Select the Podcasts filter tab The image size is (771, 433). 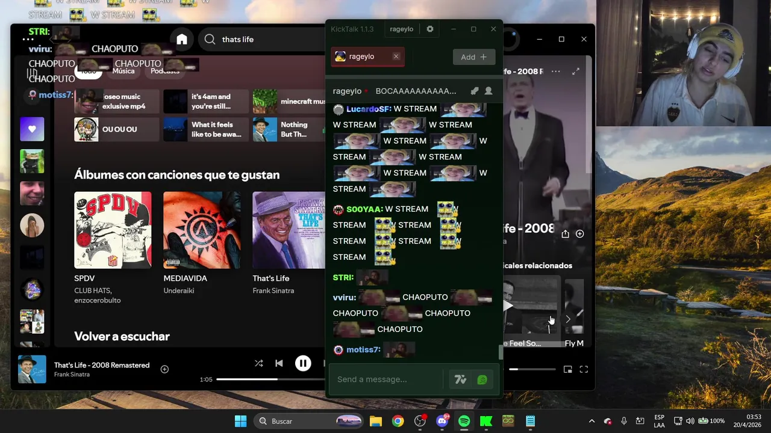click(x=165, y=71)
